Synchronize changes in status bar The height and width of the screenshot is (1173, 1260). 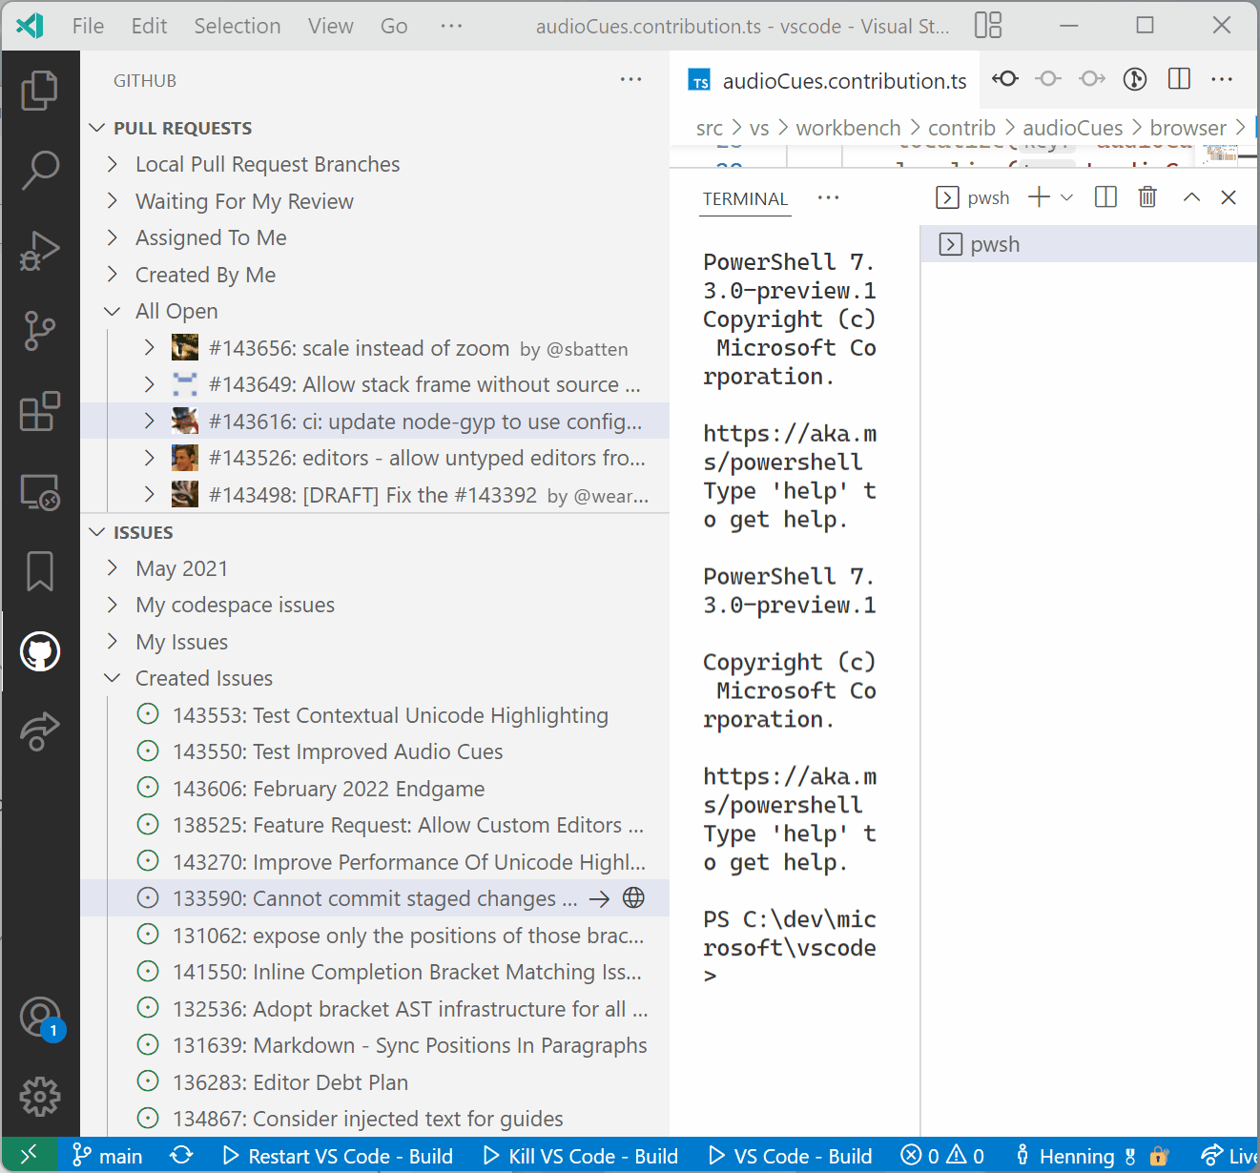pyautogui.click(x=181, y=1155)
